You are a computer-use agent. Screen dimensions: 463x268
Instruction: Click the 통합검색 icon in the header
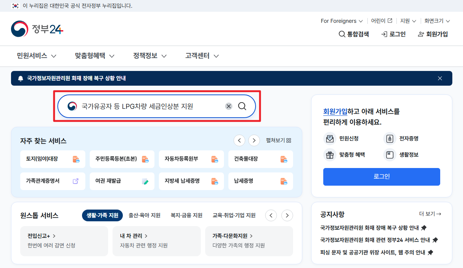click(341, 34)
